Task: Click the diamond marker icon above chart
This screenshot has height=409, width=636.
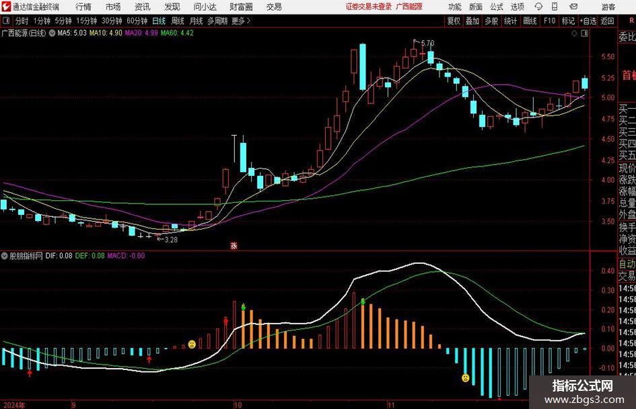Action: (574, 33)
